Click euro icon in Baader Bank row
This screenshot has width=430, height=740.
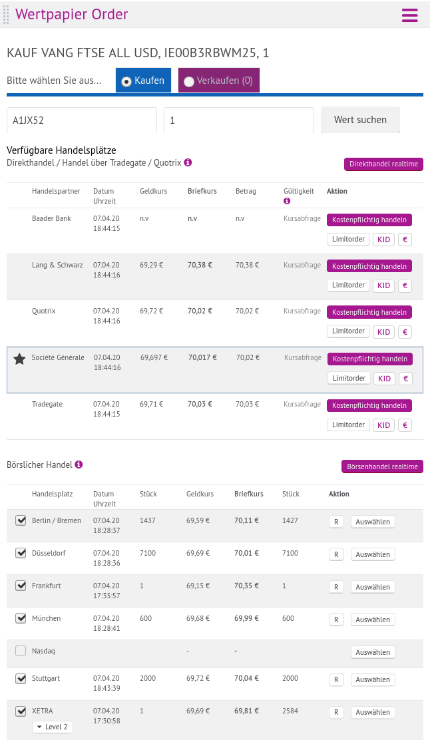405,240
